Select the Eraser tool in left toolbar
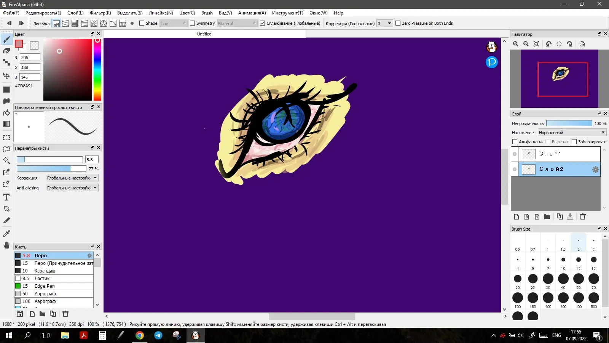The width and height of the screenshot is (609, 343). point(6,51)
